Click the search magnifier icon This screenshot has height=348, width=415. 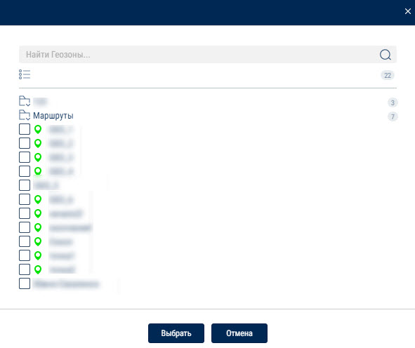(385, 55)
